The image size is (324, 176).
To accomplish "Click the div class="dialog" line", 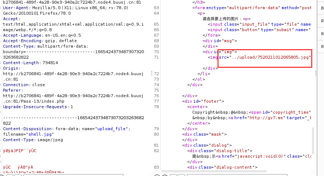I will coord(207,145).
